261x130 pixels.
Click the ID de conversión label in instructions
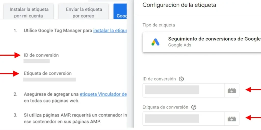pos(41,55)
